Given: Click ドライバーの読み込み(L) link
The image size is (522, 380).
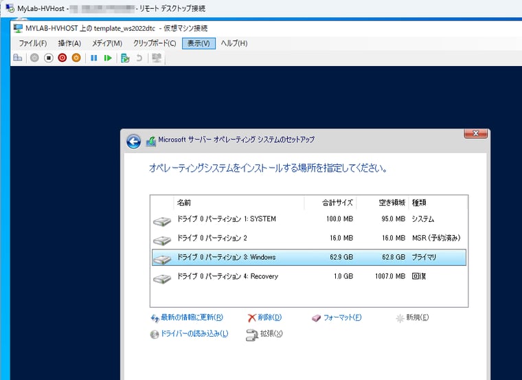Looking at the screenshot, I should pyautogui.click(x=194, y=334).
